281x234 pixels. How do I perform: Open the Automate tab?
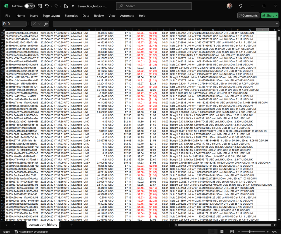[127, 16]
